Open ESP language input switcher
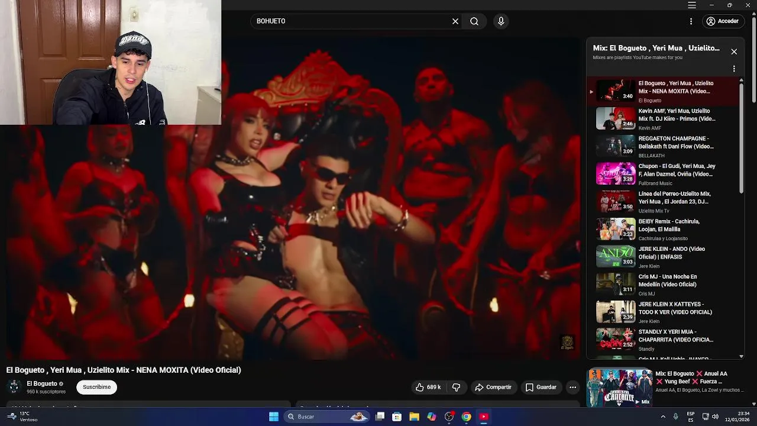The width and height of the screenshot is (757, 426). click(691, 417)
